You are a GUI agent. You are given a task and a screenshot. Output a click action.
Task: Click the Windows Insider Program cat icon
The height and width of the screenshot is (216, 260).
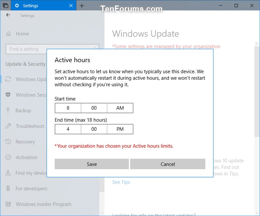(8, 204)
